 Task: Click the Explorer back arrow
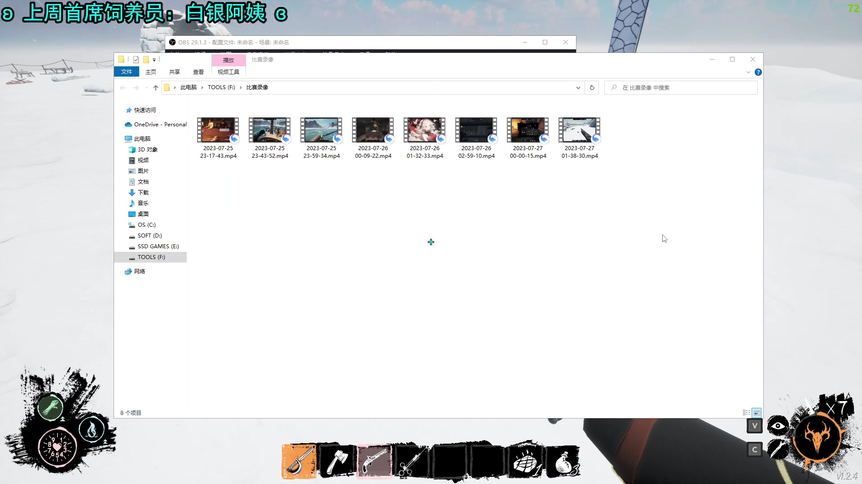(123, 87)
